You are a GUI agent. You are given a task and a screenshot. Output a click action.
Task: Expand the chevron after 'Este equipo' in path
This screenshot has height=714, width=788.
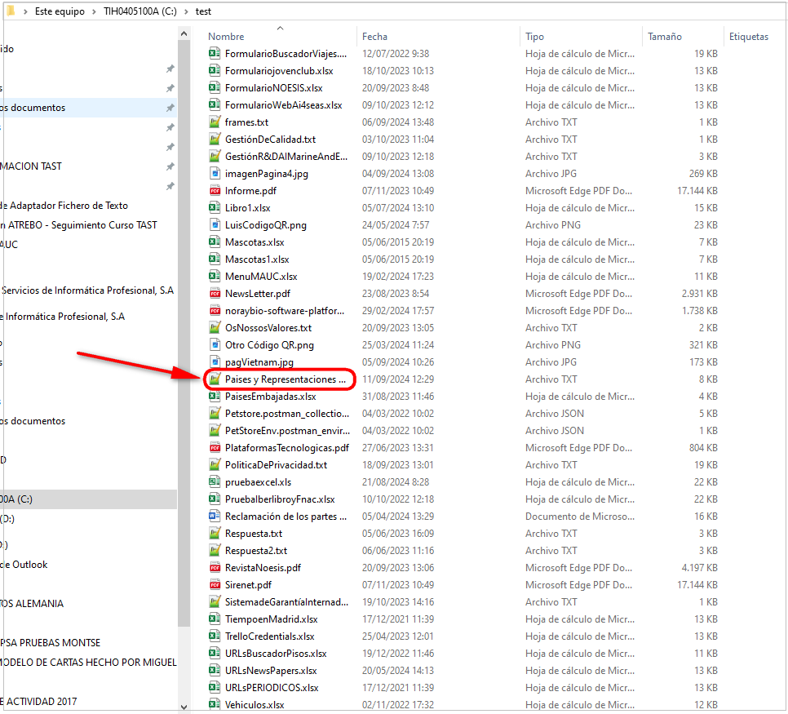[x=94, y=12]
